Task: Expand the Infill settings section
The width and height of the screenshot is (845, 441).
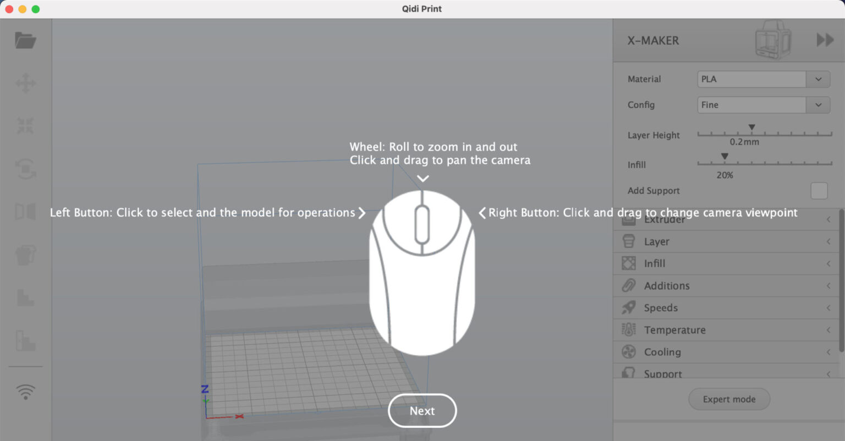Action: coord(726,264)
